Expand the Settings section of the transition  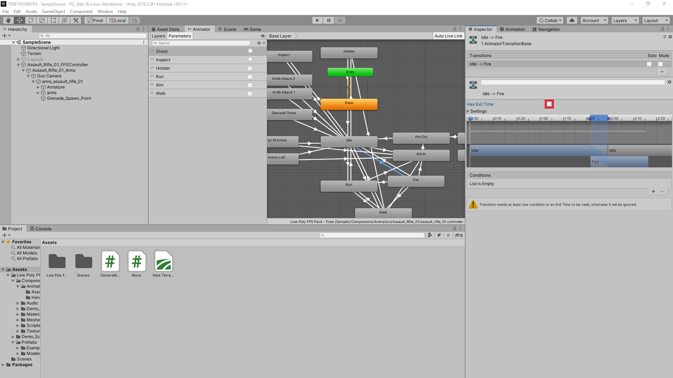pyautogui.click(x=468, y=111)
